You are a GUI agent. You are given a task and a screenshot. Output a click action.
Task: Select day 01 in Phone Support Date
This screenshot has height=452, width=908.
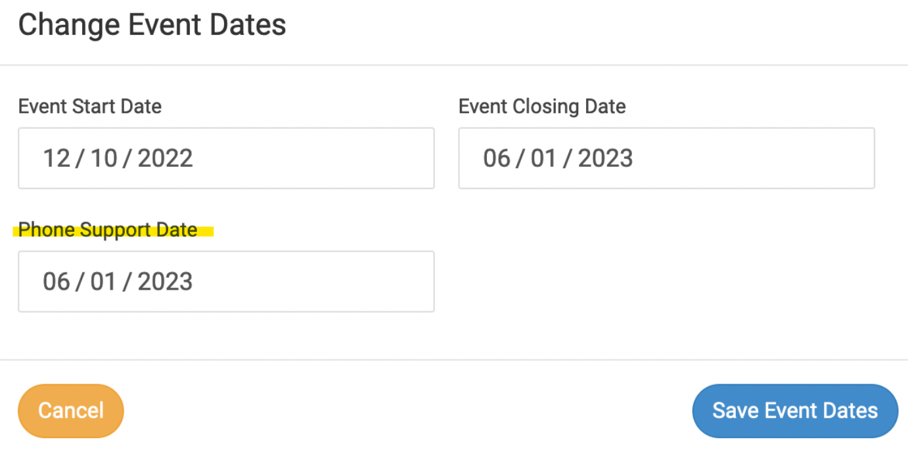[x=103, y=282]
